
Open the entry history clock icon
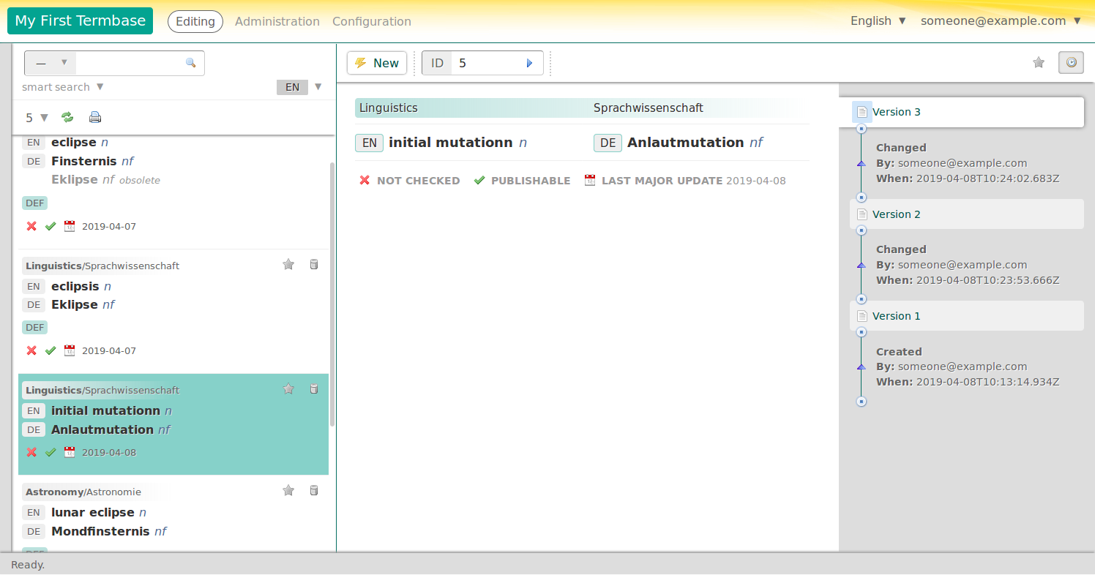pyautogui.click(x=1070, y=63)
